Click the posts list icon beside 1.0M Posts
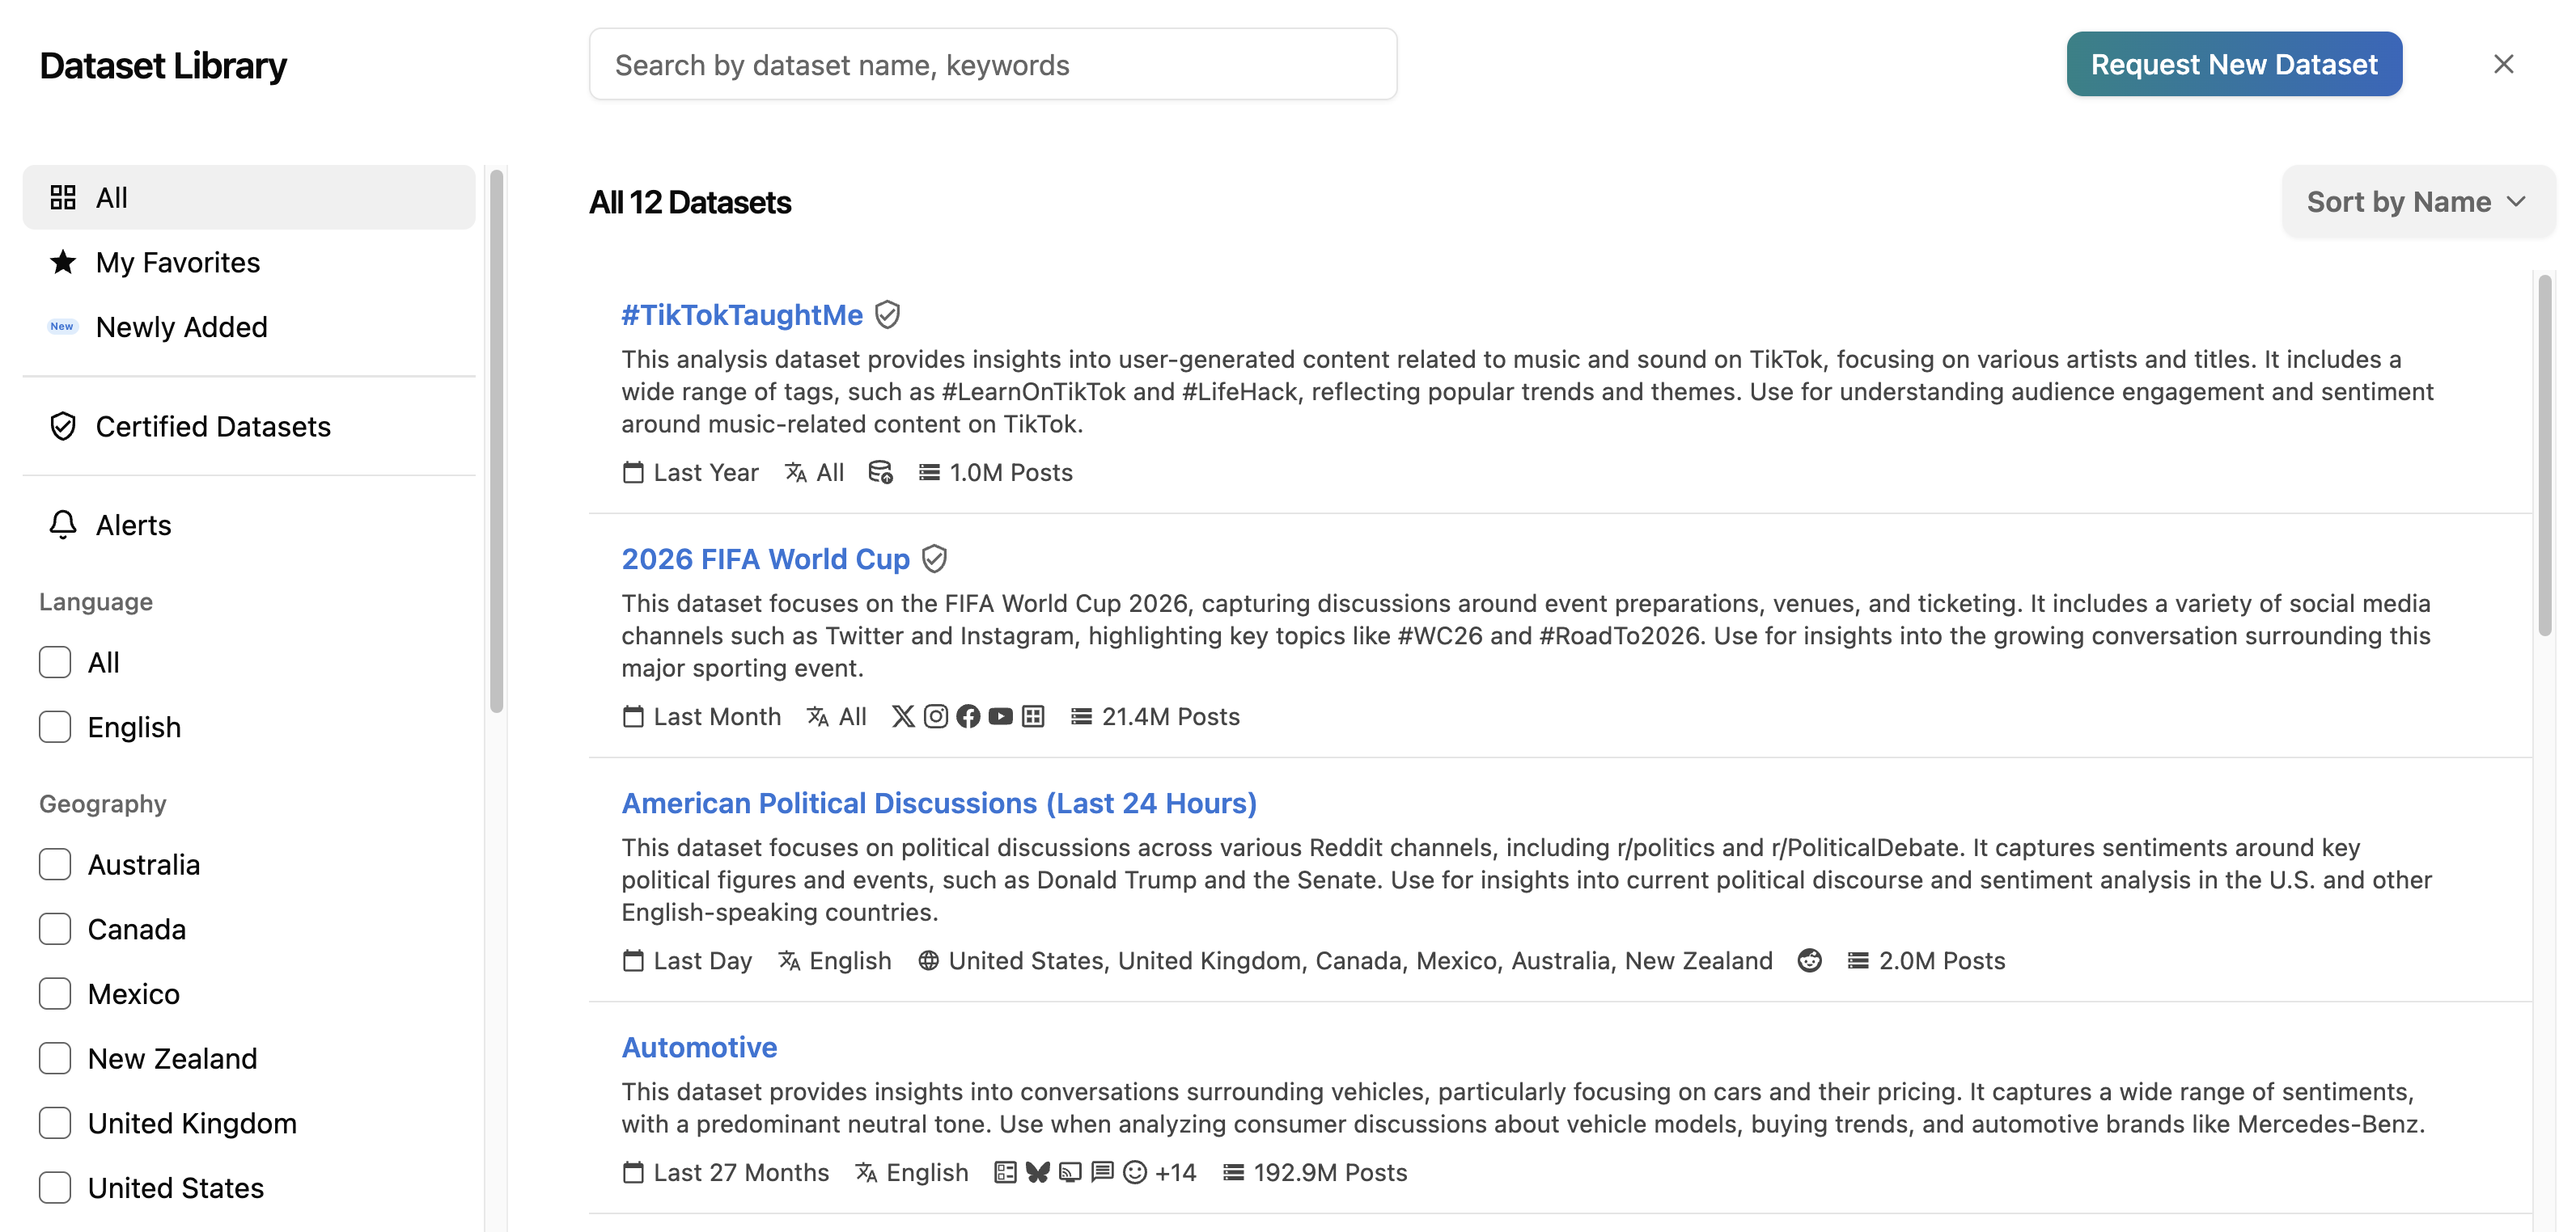This screenshot has height=1232, width=2576. click(x=929, y=473)
